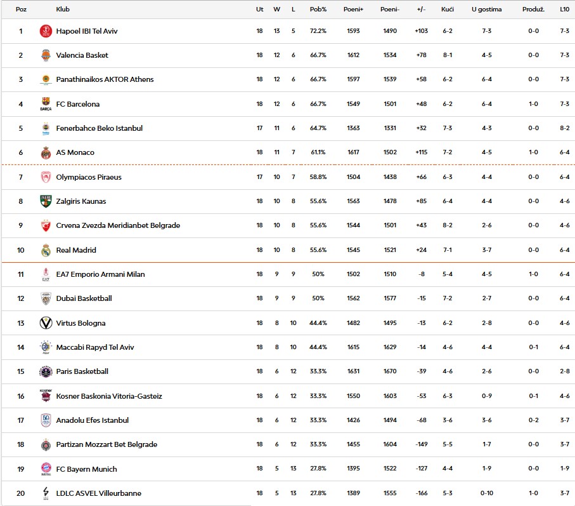Click the Olympiacos Piraeus logo

(x=46, y=177)
